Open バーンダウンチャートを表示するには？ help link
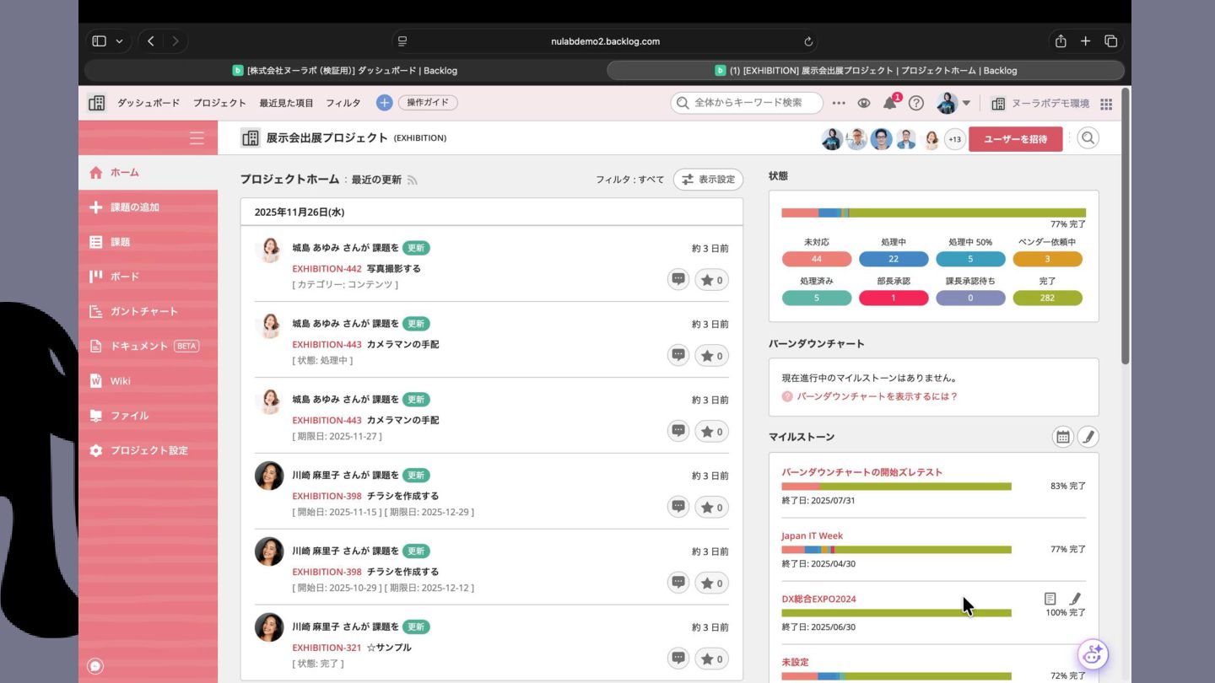 tap(877, 396)
